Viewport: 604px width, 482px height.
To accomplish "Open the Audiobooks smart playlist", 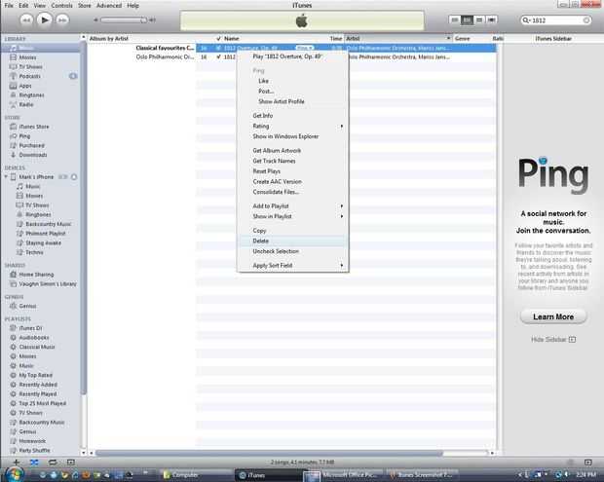I will 34,338.
